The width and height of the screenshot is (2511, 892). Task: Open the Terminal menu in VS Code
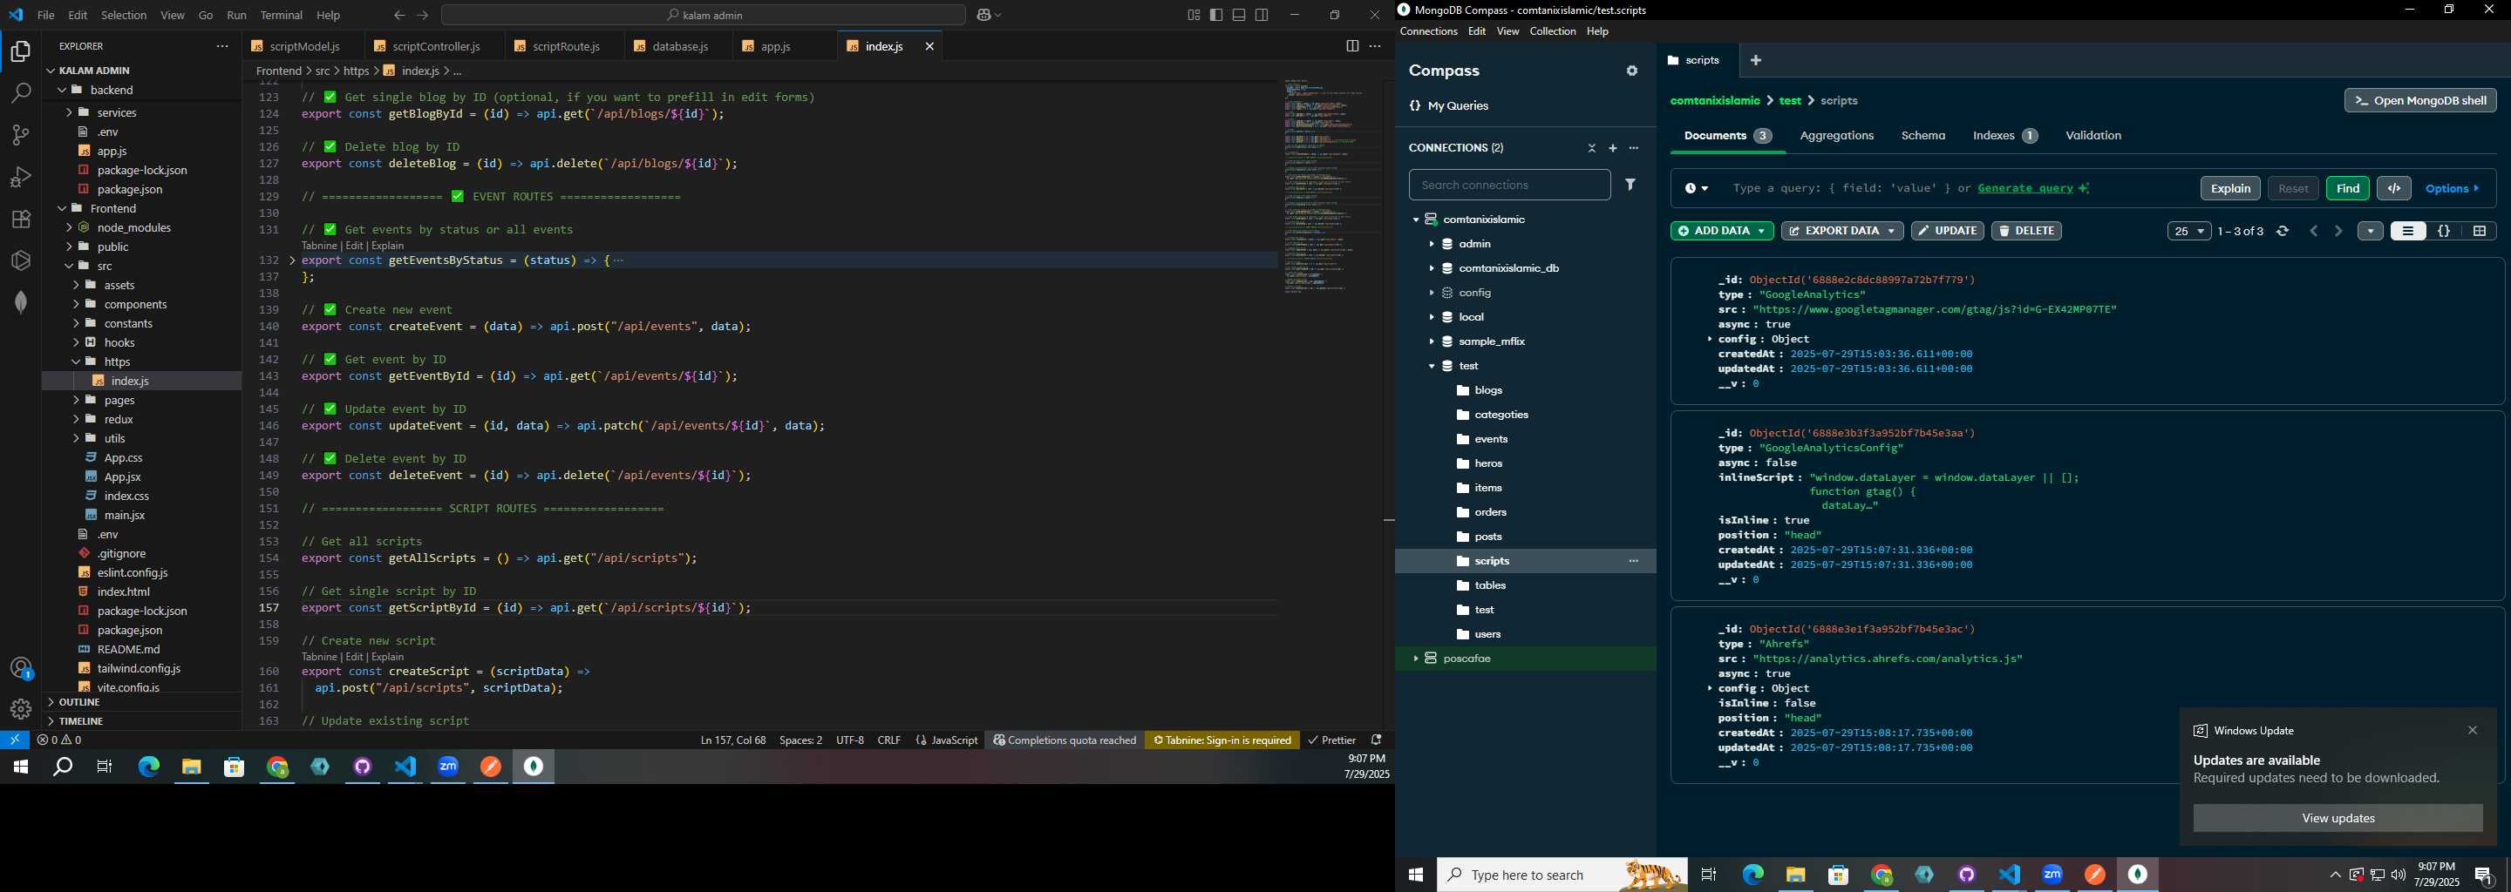click(x=282, y=16)
